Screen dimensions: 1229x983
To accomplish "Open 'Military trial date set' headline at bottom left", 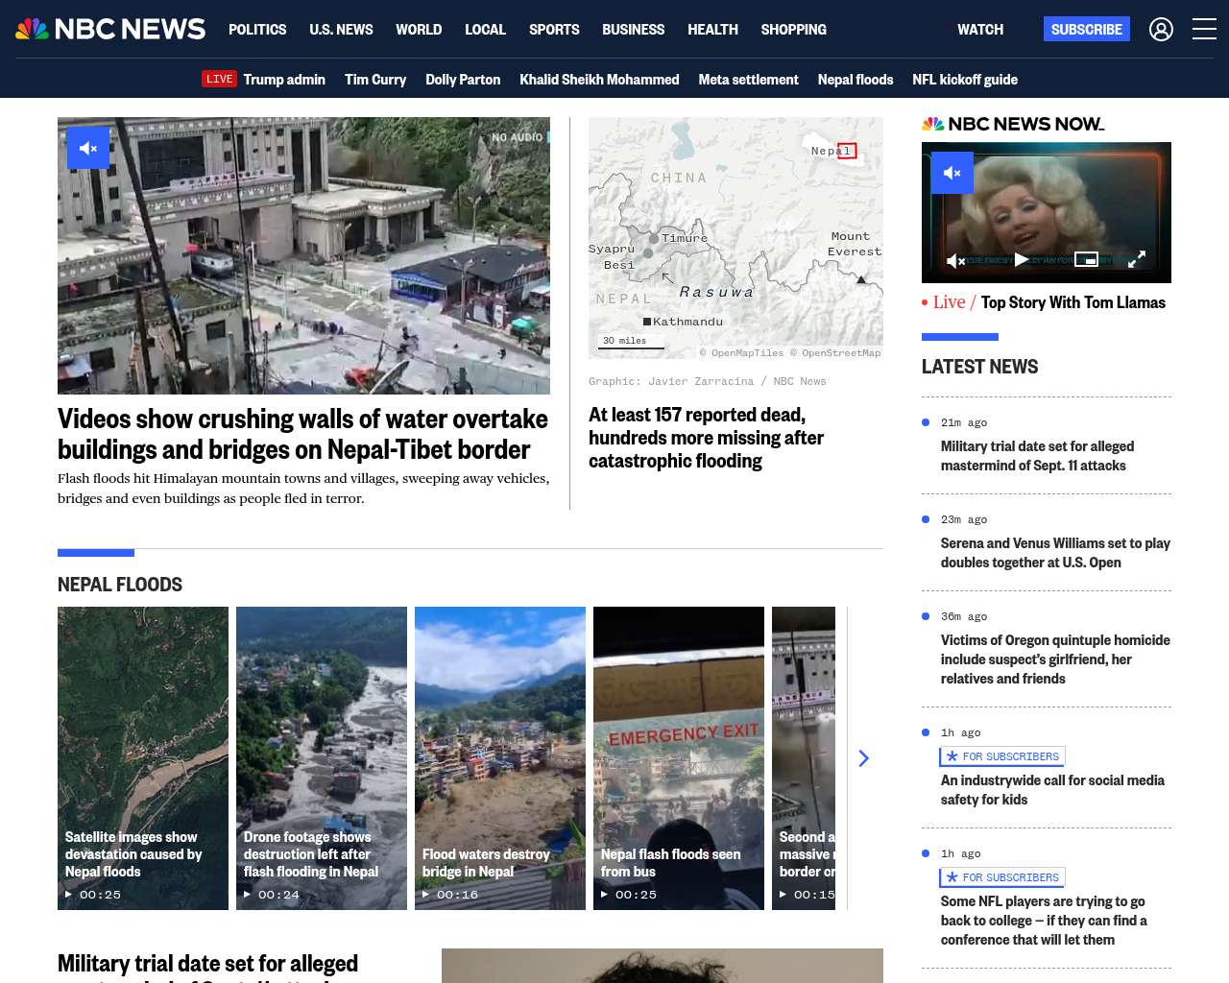I will (x=207, y=966).
